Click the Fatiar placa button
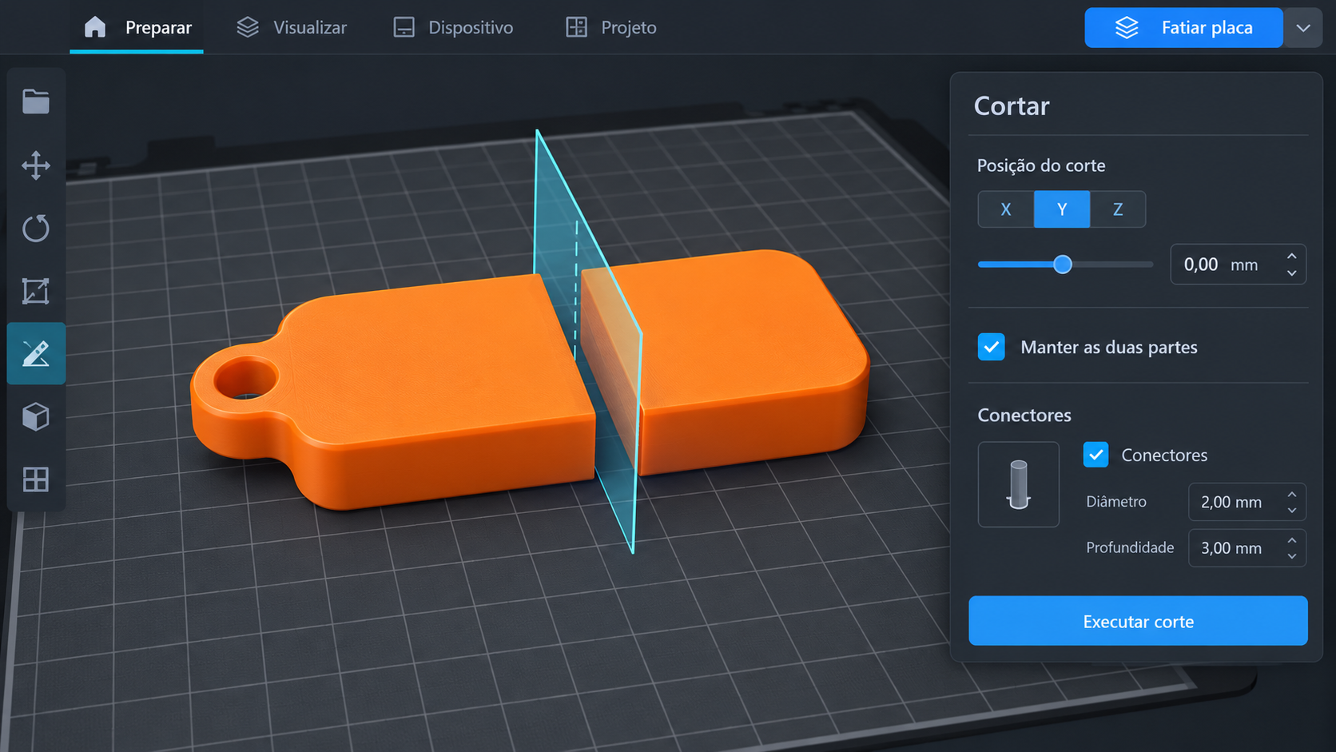This screenshot has height=752, width=1336. [x=1183, y=28]
